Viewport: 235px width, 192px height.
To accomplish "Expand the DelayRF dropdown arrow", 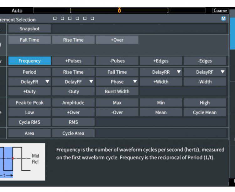I will coord(222,72).
